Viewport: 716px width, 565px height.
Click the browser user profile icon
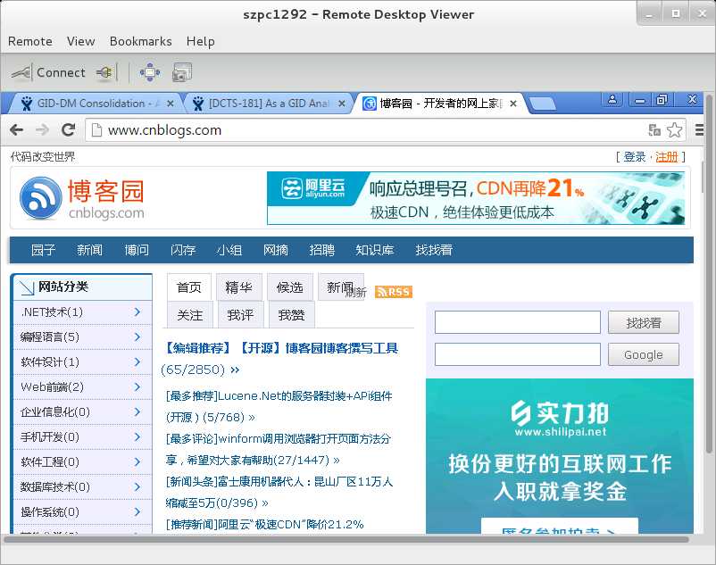pyautogui.click(x=612, y=99)
